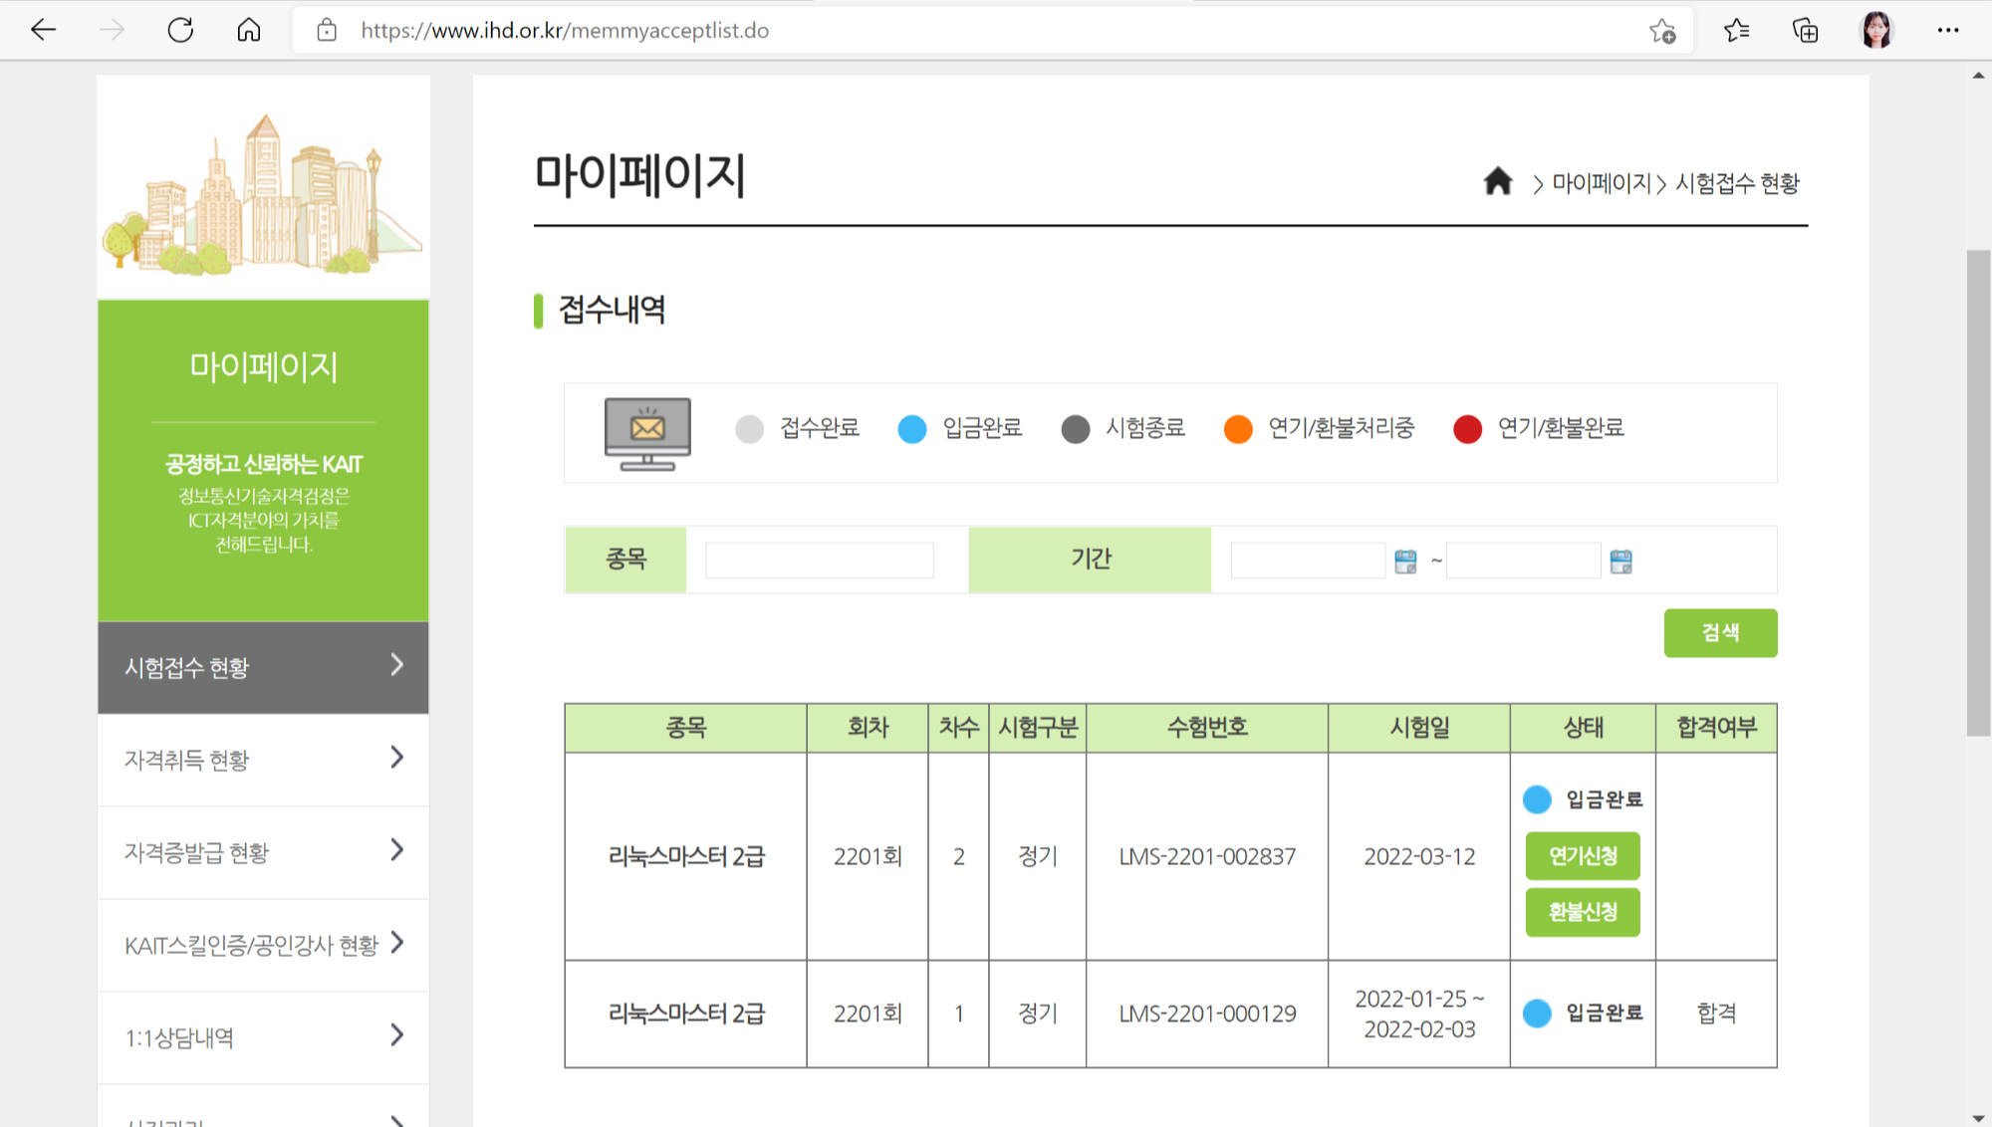Expand the 자격증발급 현황 chevron
Screen dimensions: 1992x1127
pos(396,850)
